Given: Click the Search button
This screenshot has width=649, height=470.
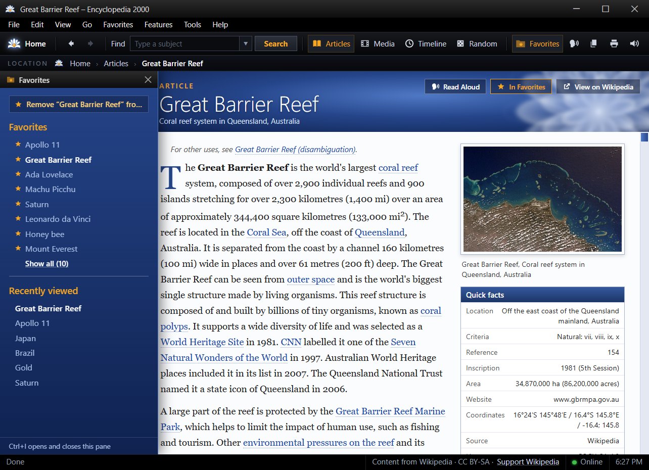Looking at the screenshot, I should point(275,44).
